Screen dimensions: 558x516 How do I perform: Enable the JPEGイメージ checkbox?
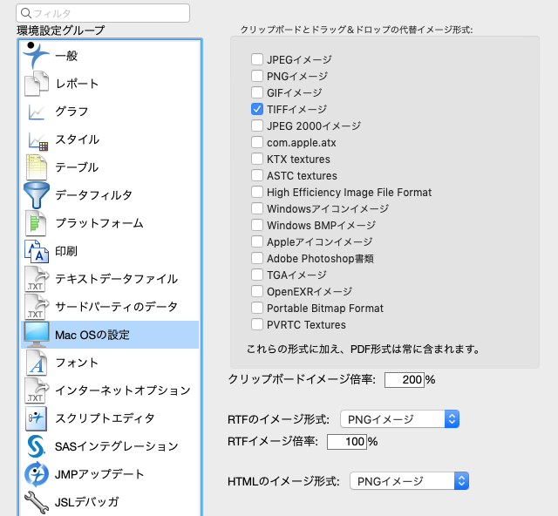(x=257, y=59)
